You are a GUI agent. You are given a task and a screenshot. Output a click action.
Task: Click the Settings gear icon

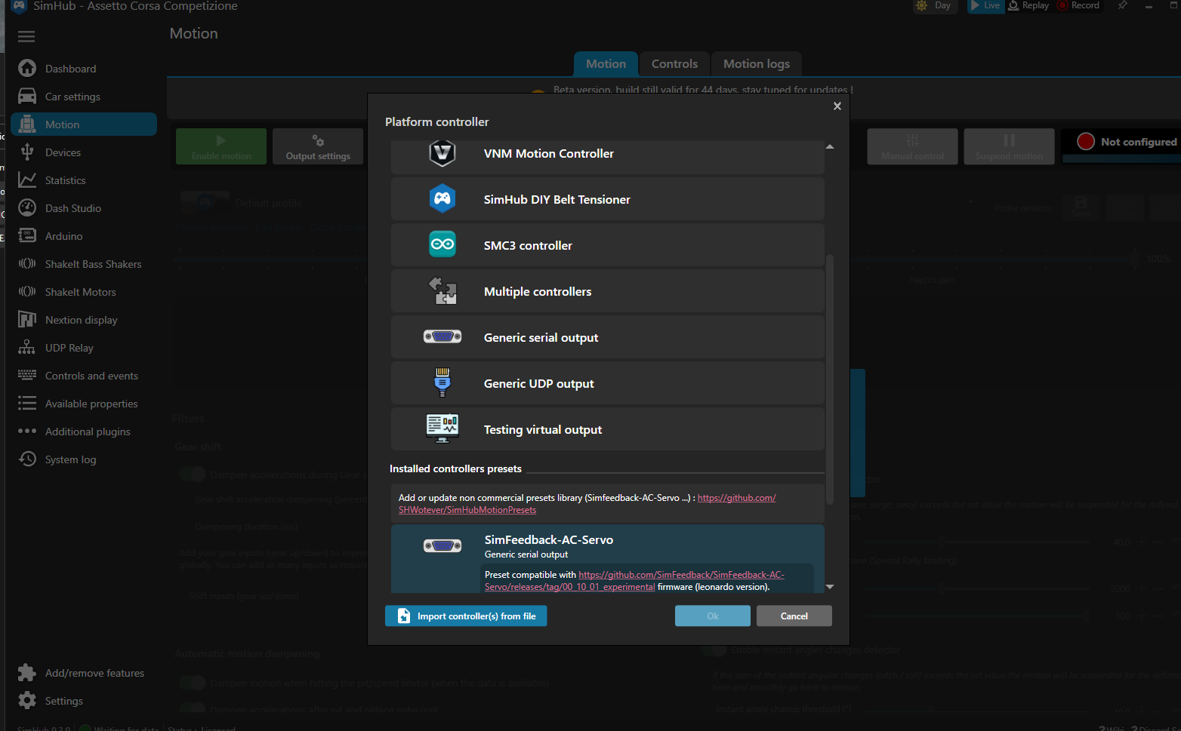pos(27,701)
